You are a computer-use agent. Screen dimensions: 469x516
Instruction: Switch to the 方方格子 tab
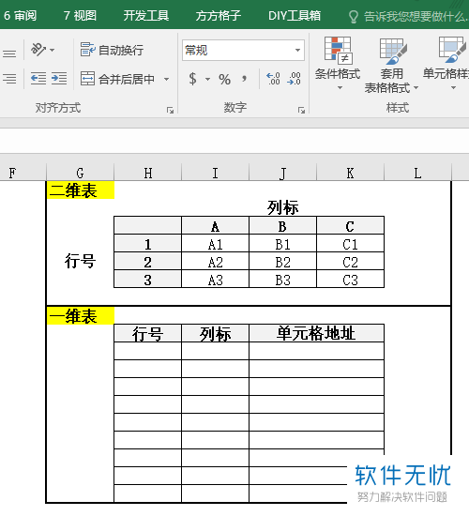click(219, 15)
